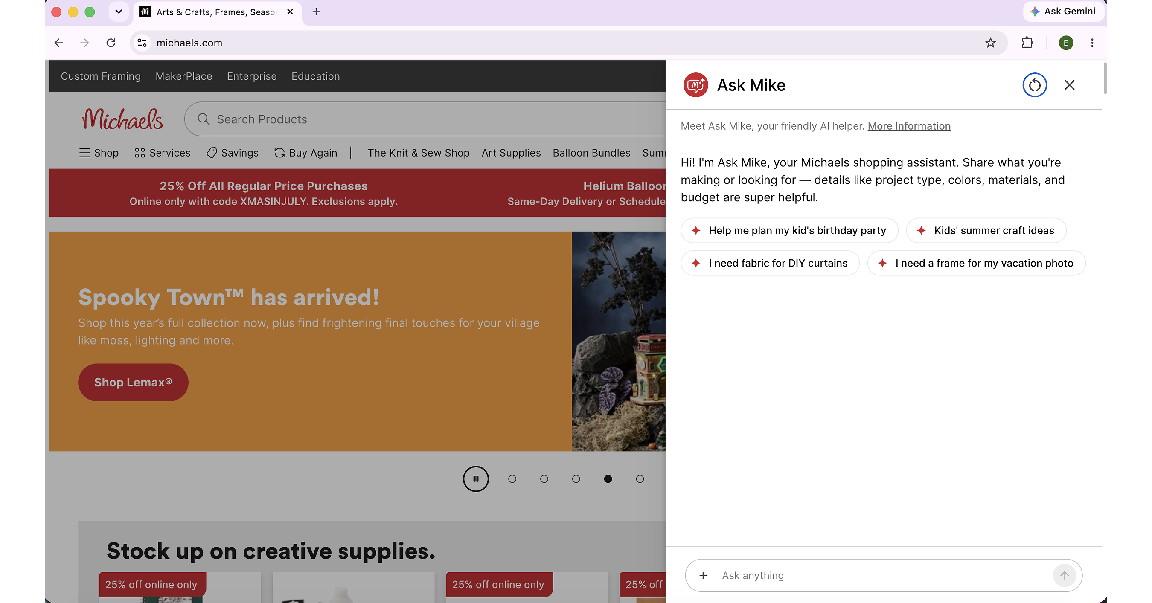Viewport: 1152px width, 603px height.
Task: Click the browser forward arrow
Action: (84, 43)
